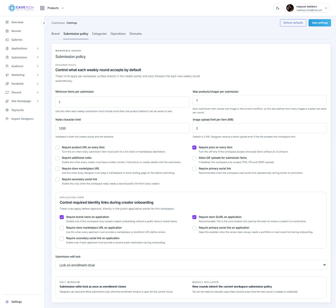Screen dimensions: 336x308
Task: Click the Galleries sidebar icon
Action: [x=7, y=40]
